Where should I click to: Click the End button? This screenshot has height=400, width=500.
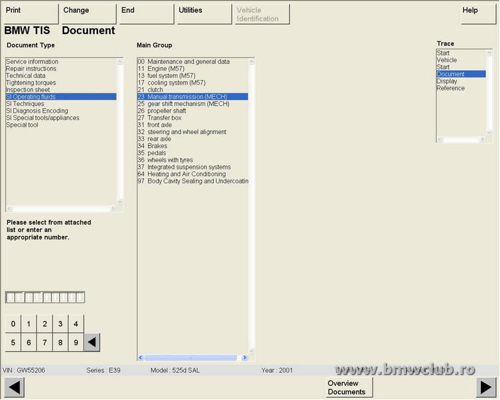coord(147,14)
